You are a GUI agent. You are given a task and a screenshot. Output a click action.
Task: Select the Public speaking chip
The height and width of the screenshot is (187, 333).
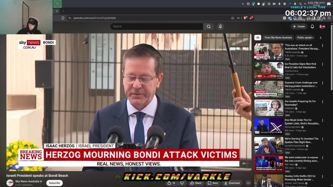pyautogui.click(x=306, y=38)
